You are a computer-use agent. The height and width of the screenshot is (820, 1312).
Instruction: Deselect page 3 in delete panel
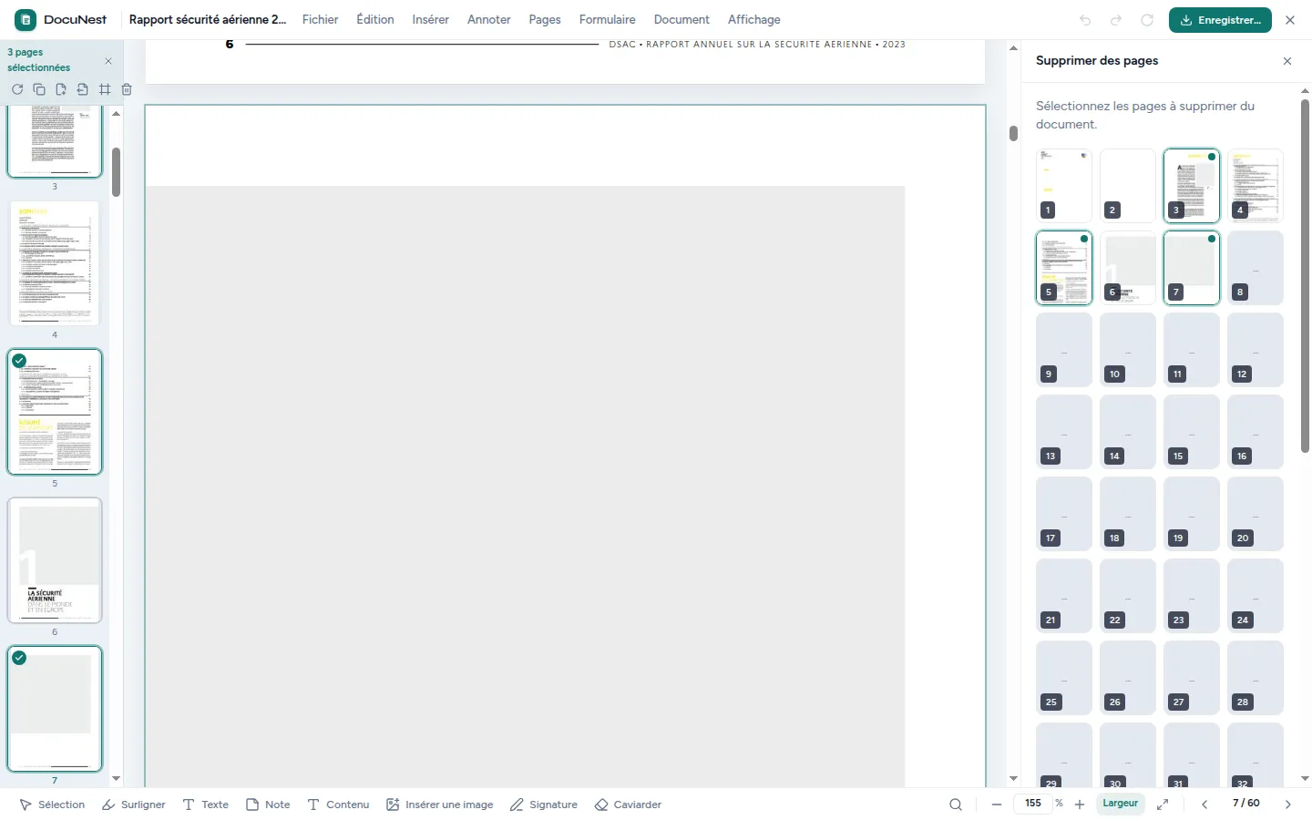(1192, 186)
